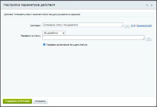Uncheck 'Прервать выполнение текущего статуса'
The height and width of the screenshot is (107, 157).
[44, 45]
